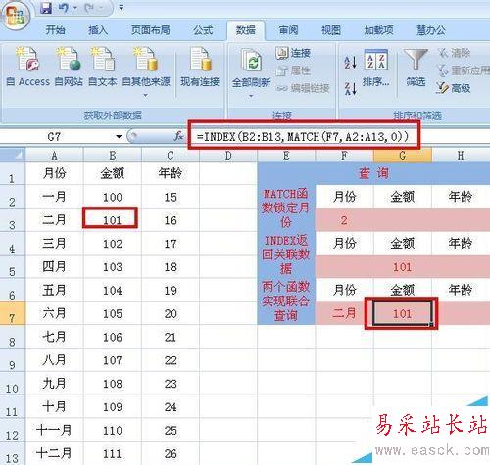The height and width of the screenshot is (465, 490).
Task: Click the Office button orb
Action: click(x=16, y=15)
